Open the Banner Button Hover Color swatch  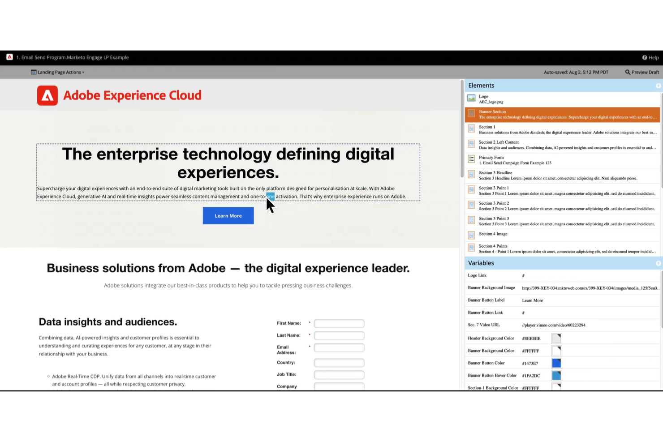[556, 375]
